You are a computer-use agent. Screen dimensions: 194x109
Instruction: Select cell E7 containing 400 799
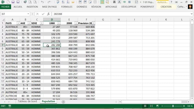[69, 45]
